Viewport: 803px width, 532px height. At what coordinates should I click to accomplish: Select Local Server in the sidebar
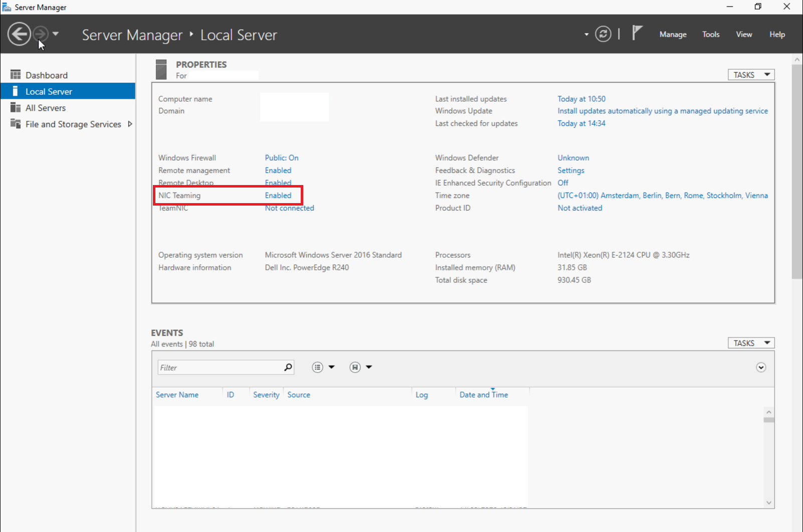pos(68,91)
